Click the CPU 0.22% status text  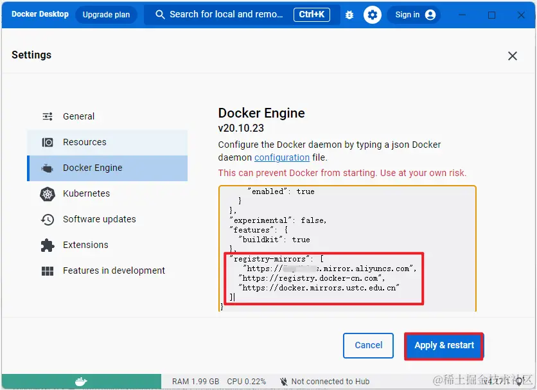coord(247,382)
